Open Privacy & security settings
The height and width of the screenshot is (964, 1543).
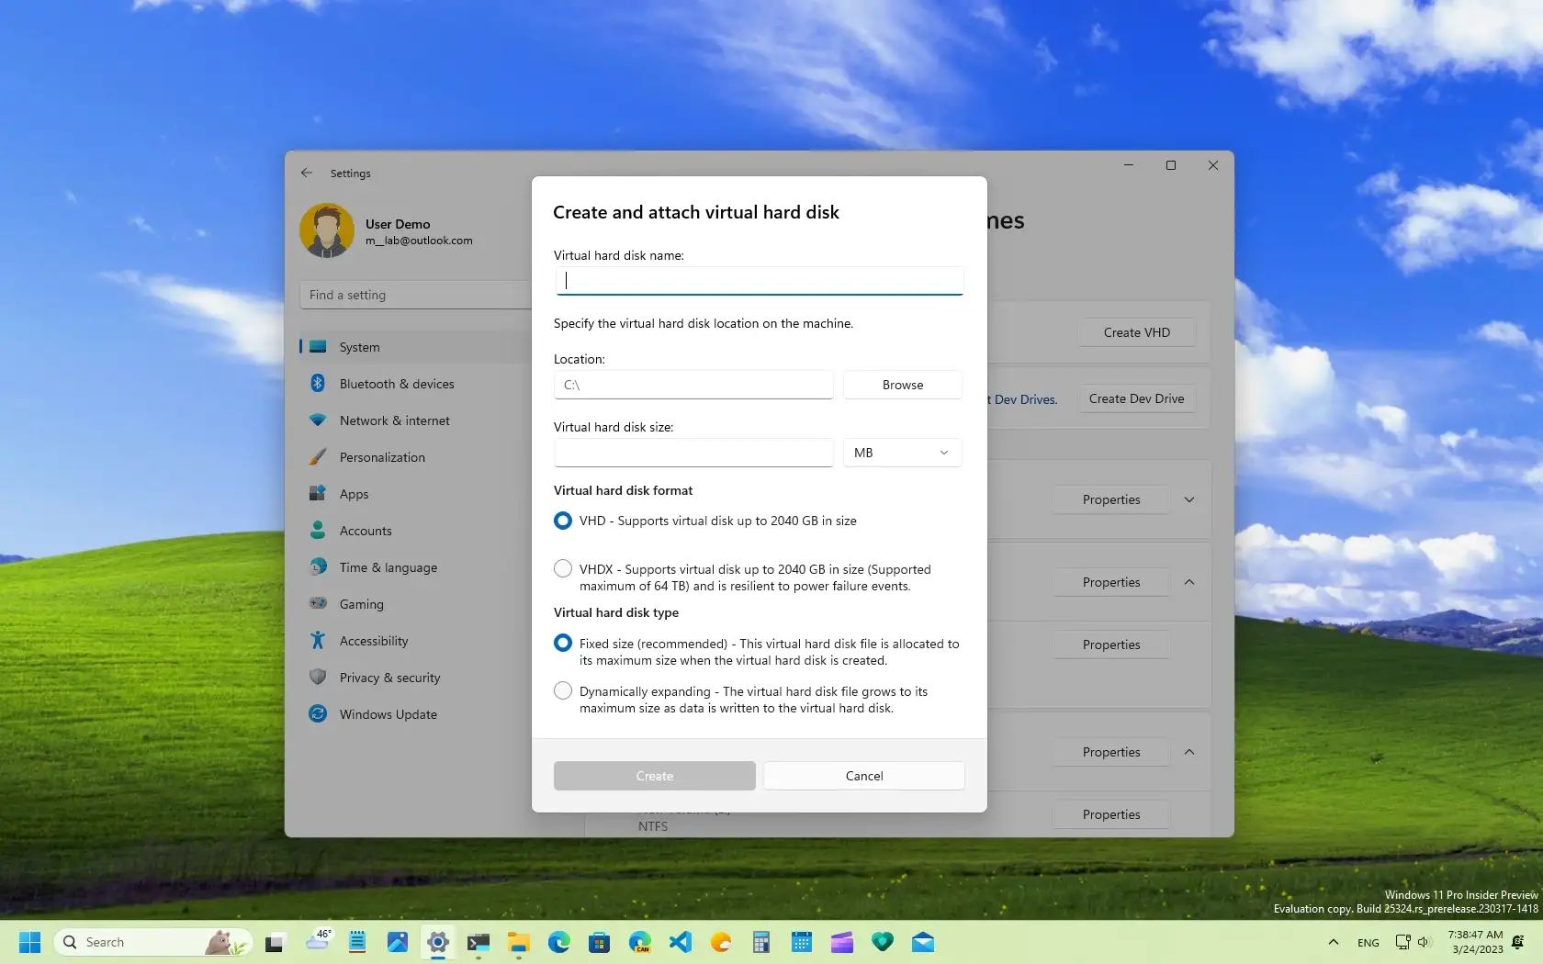point(389,678)
